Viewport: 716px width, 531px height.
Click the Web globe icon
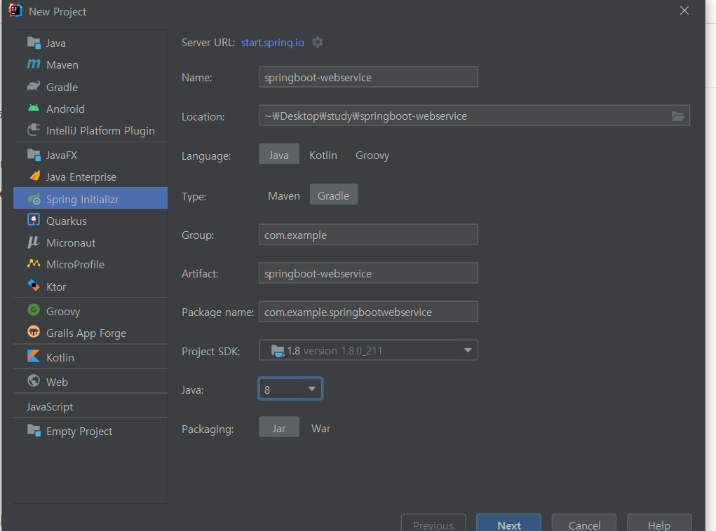point(34,380)
